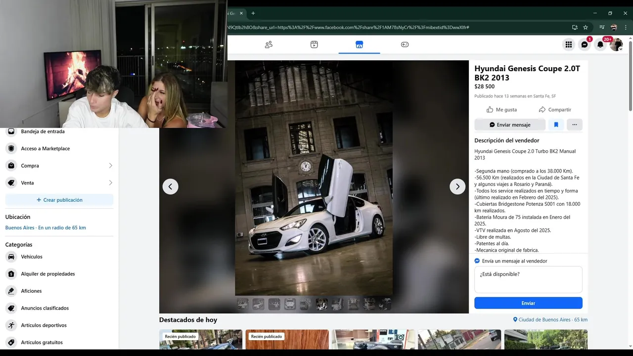Click the install app icon in address bar
633x356 pixels.
point(575,27)
